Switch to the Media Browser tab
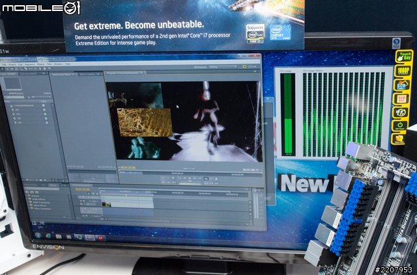 pyautogui.click(x=31, y=185)
